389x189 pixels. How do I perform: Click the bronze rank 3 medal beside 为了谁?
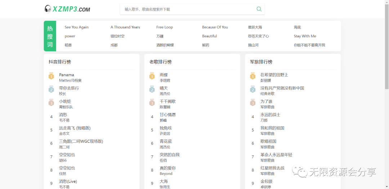(x=253, y=103)
